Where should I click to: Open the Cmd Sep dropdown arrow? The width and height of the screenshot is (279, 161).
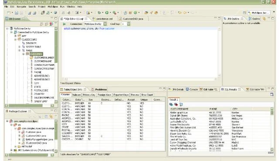click(x=129, y=24)
